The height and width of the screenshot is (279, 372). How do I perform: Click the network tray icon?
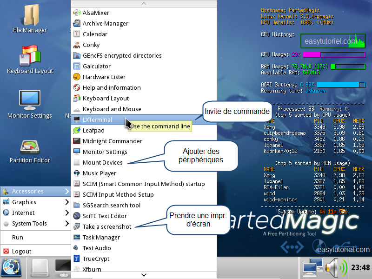click(x=312, y=268)
